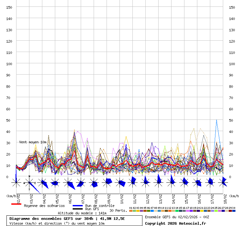This screenshot has width=239, height=226.
Task: Select the wind rose at 06/02
Action: pos(68,183)
